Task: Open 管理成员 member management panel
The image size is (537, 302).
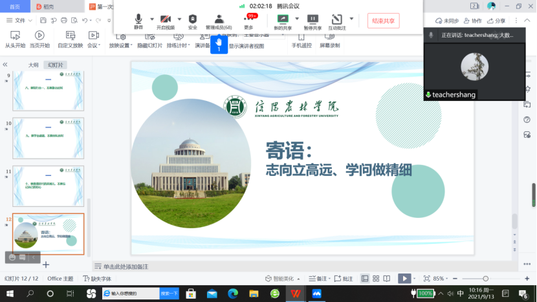Action: (219, 20)
